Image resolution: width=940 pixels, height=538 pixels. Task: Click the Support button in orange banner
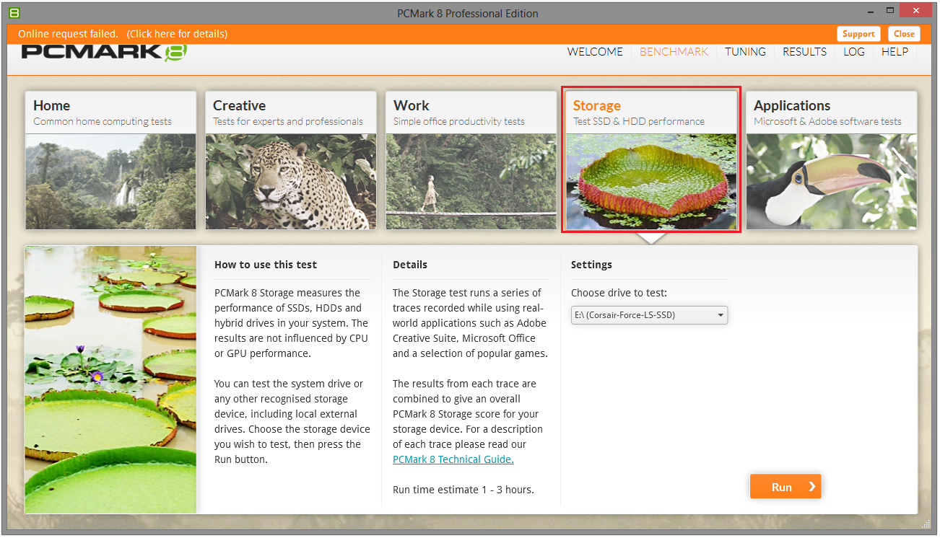tap(858, 34)
